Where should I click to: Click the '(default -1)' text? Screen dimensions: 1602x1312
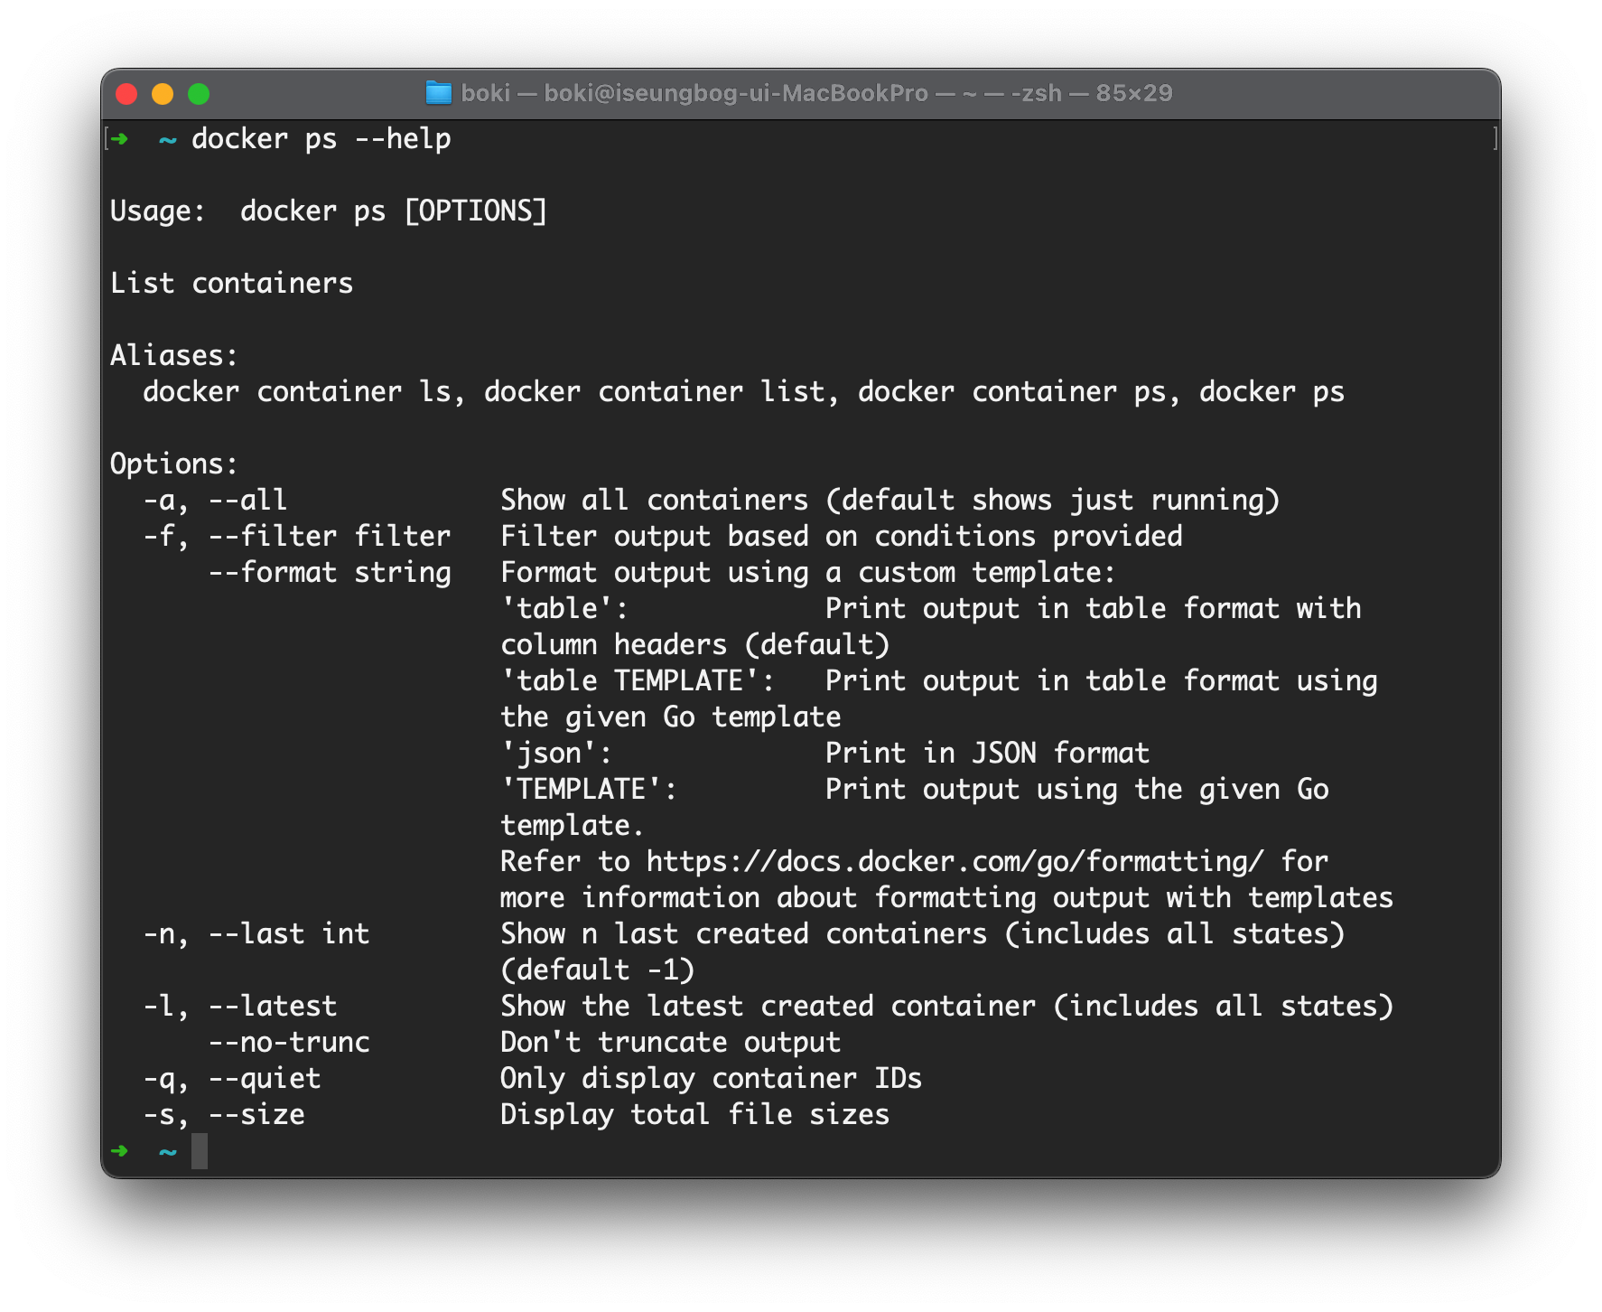point(598,970)
